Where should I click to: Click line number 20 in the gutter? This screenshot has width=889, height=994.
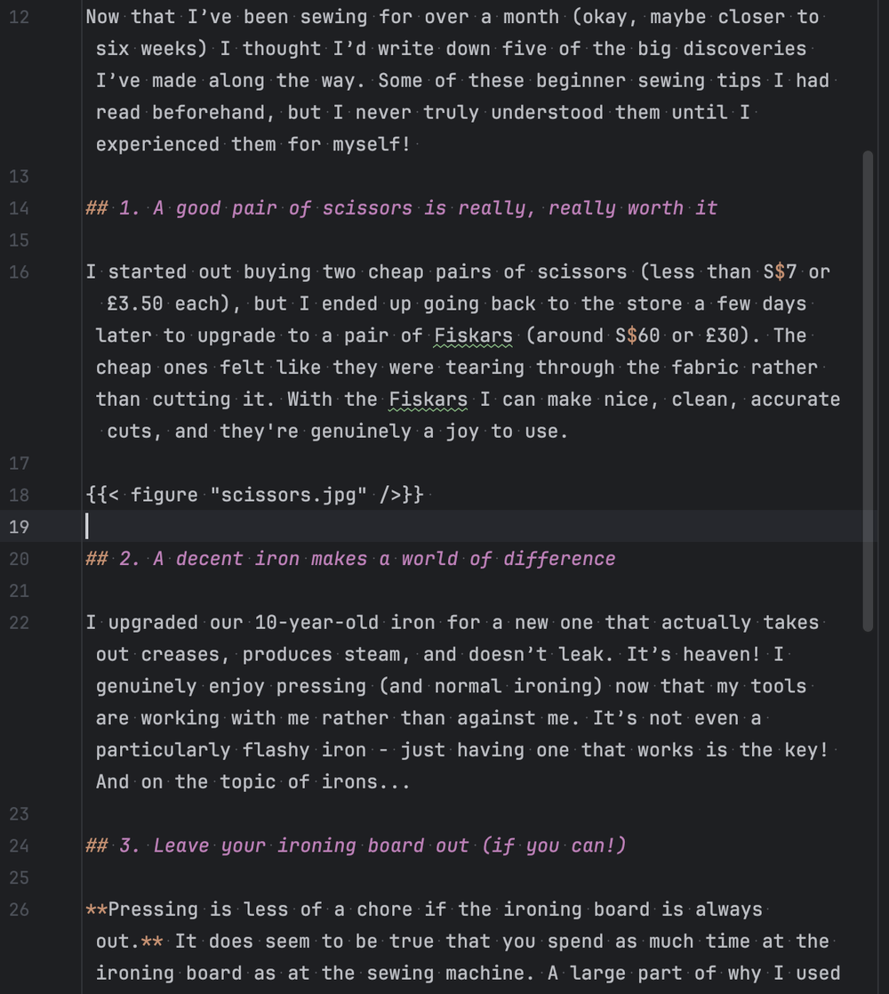[19, 559]
